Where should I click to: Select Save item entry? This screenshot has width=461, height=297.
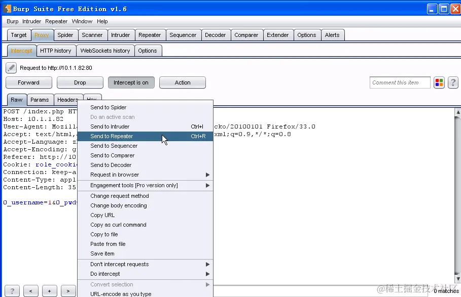point(145,253)
